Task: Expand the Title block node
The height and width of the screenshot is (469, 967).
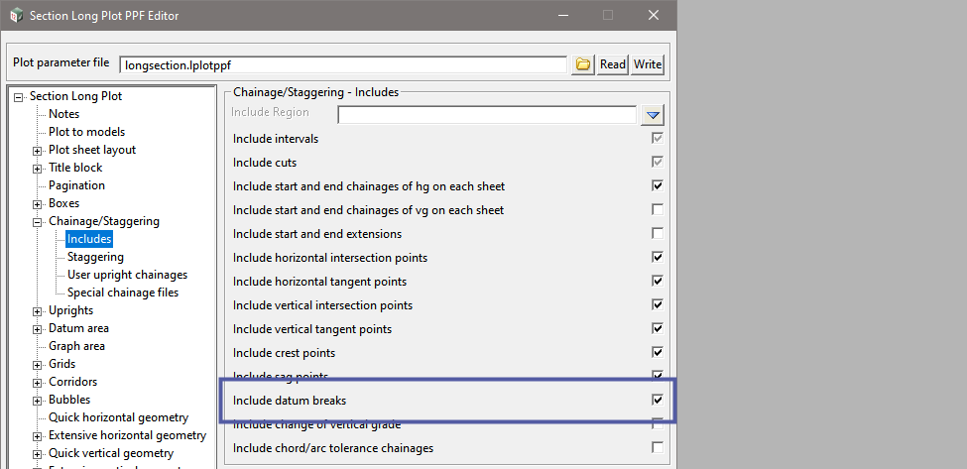Action: (38, 169)
